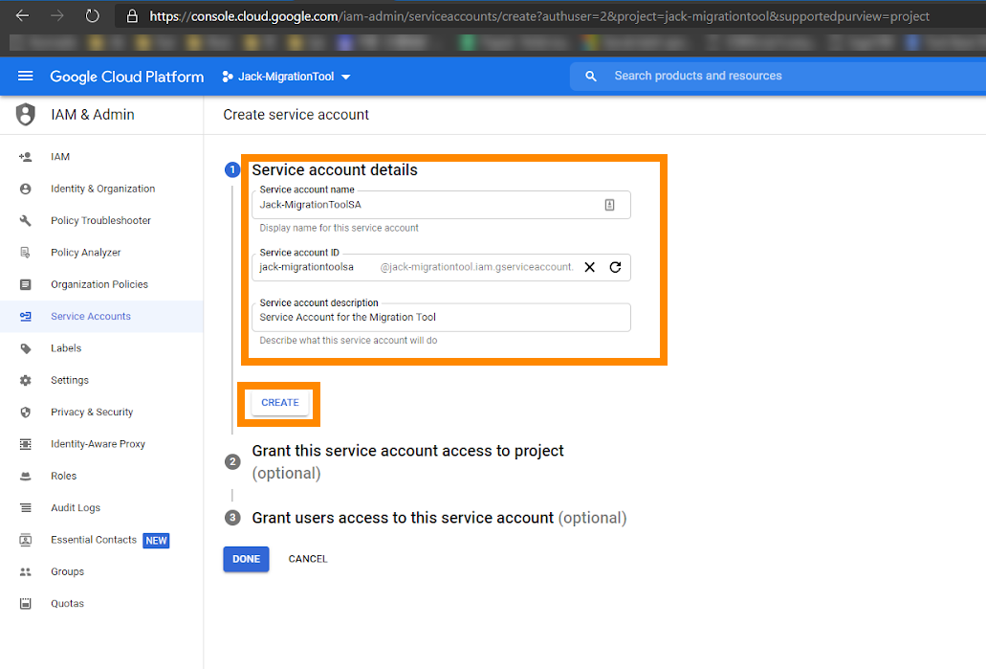Click the Service account ID field
Image resolution: width=986 pixels, height=669 pixels.
(x=441, y=267)
